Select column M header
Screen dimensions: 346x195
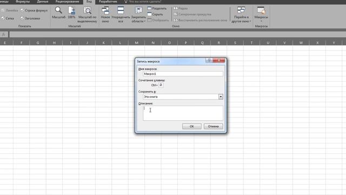pos(137,43)
